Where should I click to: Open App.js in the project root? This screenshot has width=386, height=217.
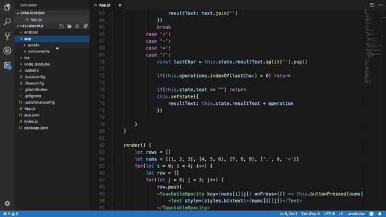click(30, 108)
